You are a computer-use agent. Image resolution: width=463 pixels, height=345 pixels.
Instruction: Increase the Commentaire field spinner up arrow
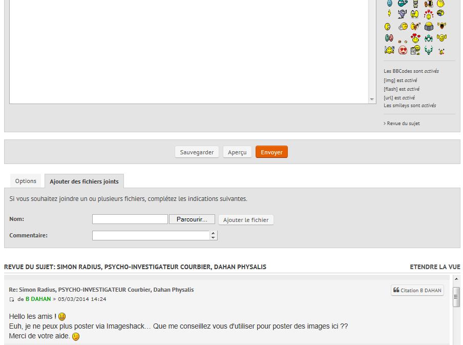(214, 233)
